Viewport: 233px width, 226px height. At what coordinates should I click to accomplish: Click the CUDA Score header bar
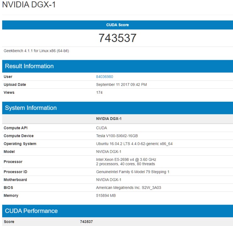coord(117,25)
